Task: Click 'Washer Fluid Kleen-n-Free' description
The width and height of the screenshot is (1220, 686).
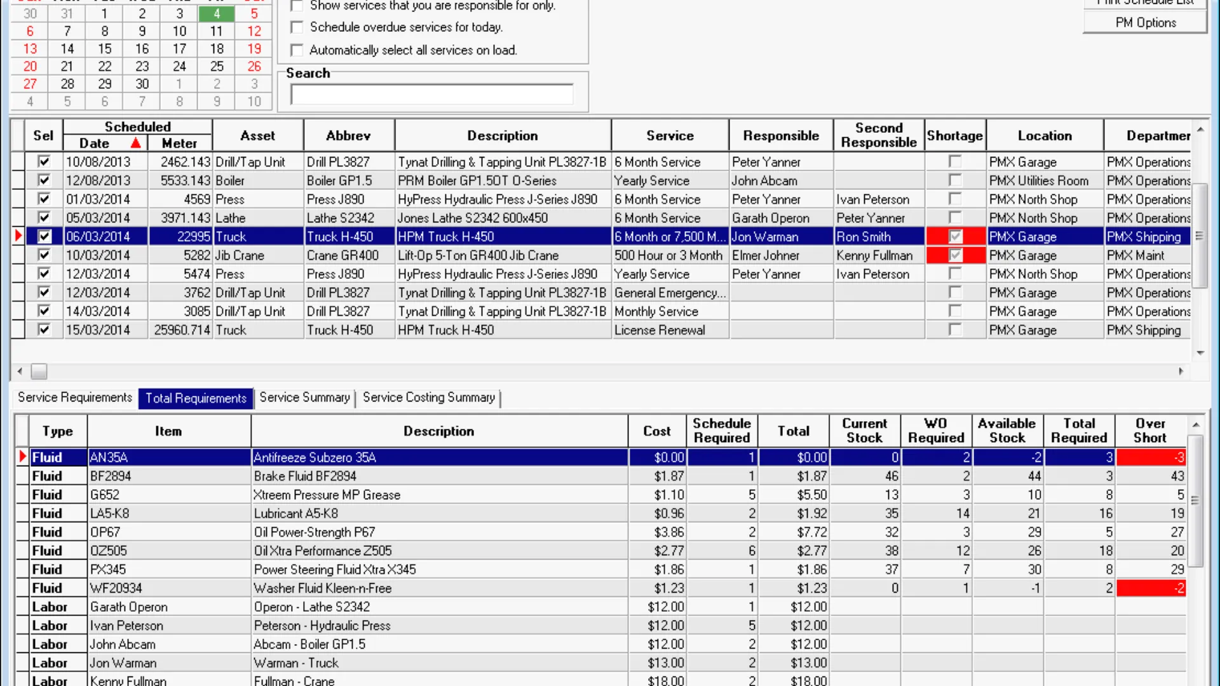Action: (x=439, y=588)
